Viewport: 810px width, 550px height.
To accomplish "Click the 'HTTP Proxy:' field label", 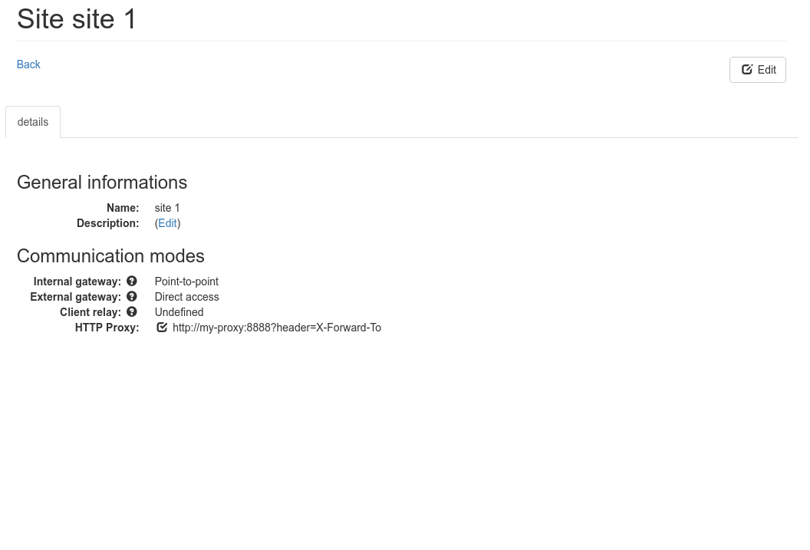I will (x=107, y=328).
